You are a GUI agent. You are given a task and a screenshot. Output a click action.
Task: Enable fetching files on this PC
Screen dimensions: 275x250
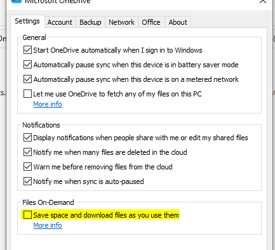[27, 94]
